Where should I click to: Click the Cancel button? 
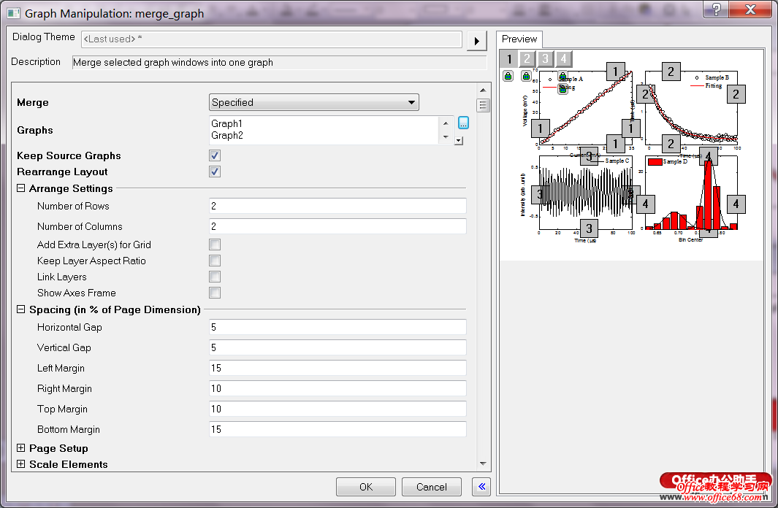pos(432,487)
